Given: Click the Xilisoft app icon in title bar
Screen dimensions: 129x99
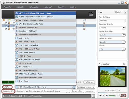Looking at the screenshot, I should coord(4,3).
